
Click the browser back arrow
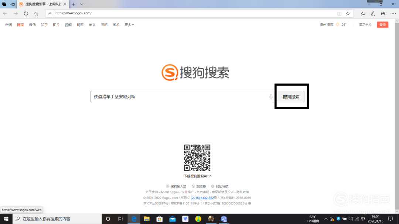pos(5,14)
